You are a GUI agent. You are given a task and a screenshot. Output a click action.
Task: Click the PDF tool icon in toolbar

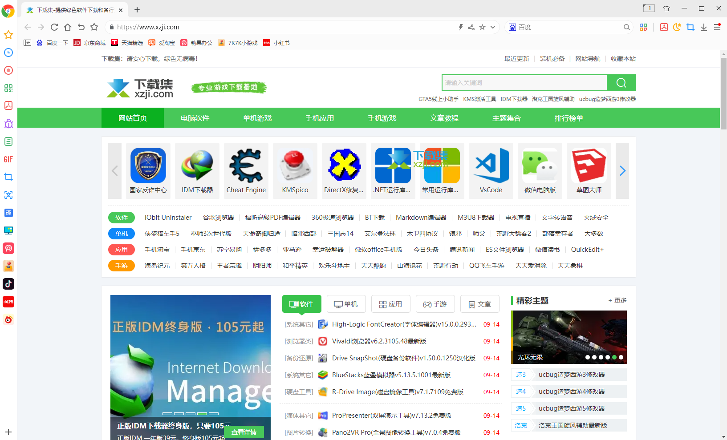coord(664,27)
